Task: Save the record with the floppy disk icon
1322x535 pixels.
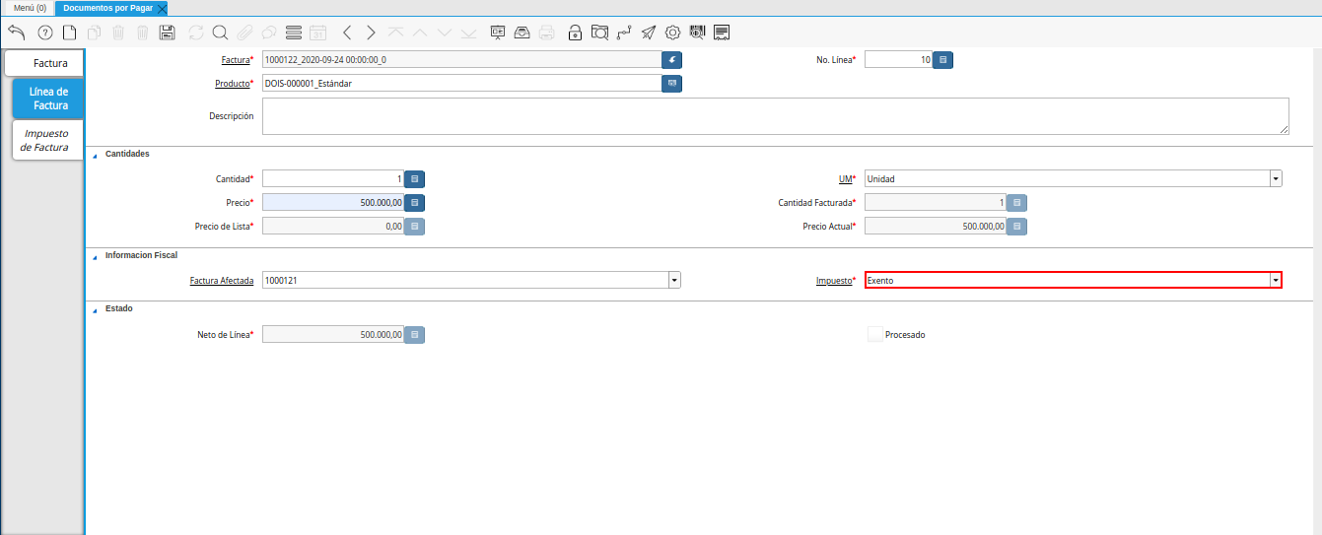Action: click(x=167, y=33)
